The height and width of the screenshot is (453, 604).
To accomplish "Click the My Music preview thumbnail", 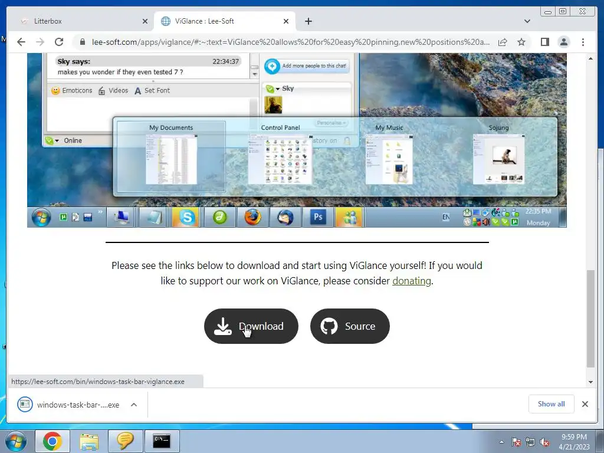I will click(x=389, y=160).
